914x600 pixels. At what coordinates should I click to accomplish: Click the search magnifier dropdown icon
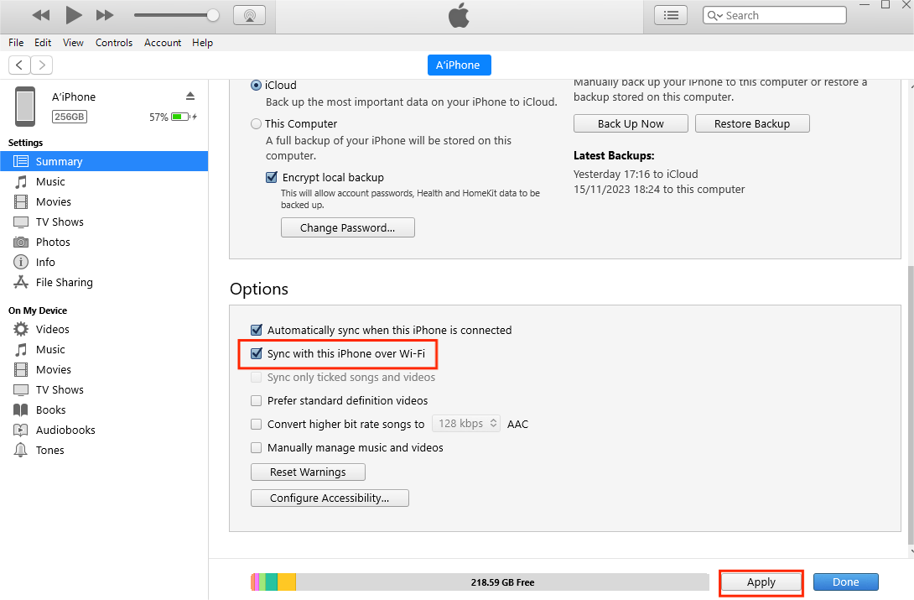click(714, 16)
